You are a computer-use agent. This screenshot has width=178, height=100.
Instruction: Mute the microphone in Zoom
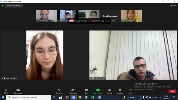point(6,91)
